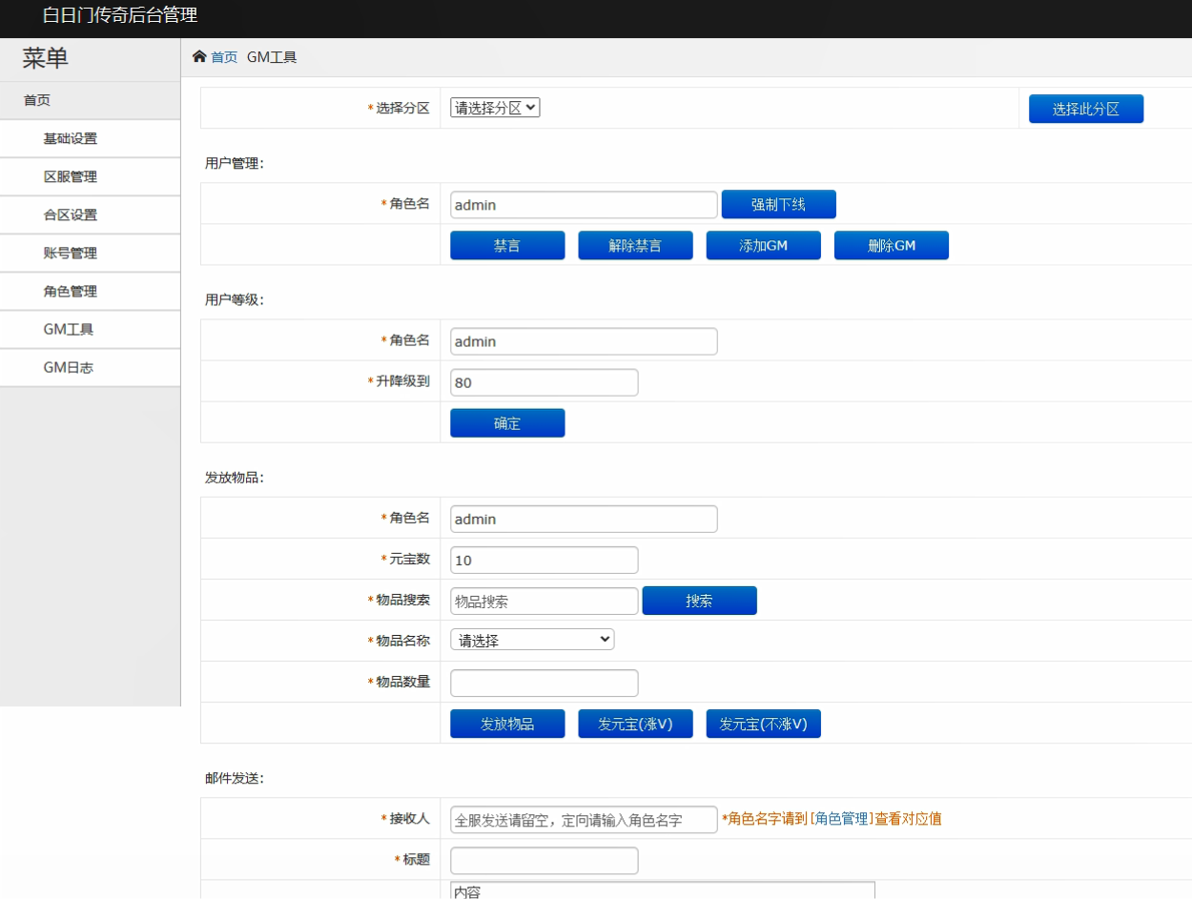Click the 菜单 sidebar heading

coord(46,58)
